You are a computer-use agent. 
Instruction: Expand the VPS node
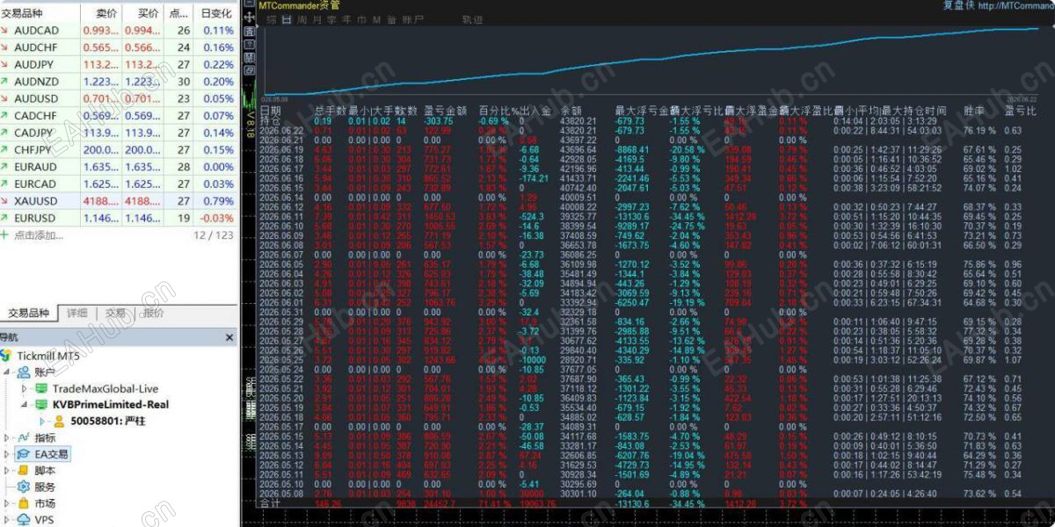(8, 520)
